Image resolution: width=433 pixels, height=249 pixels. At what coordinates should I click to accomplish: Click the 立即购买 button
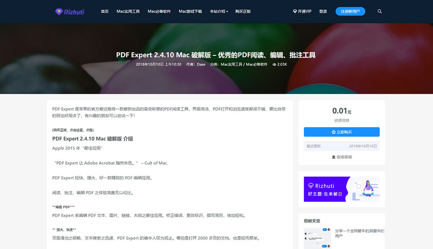click(x=342, y=132)
